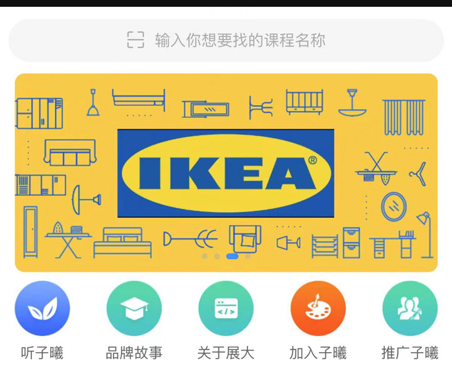Tap the 推广子曦 text label
The width and height of the screenshot is (452, 369).
410,353
